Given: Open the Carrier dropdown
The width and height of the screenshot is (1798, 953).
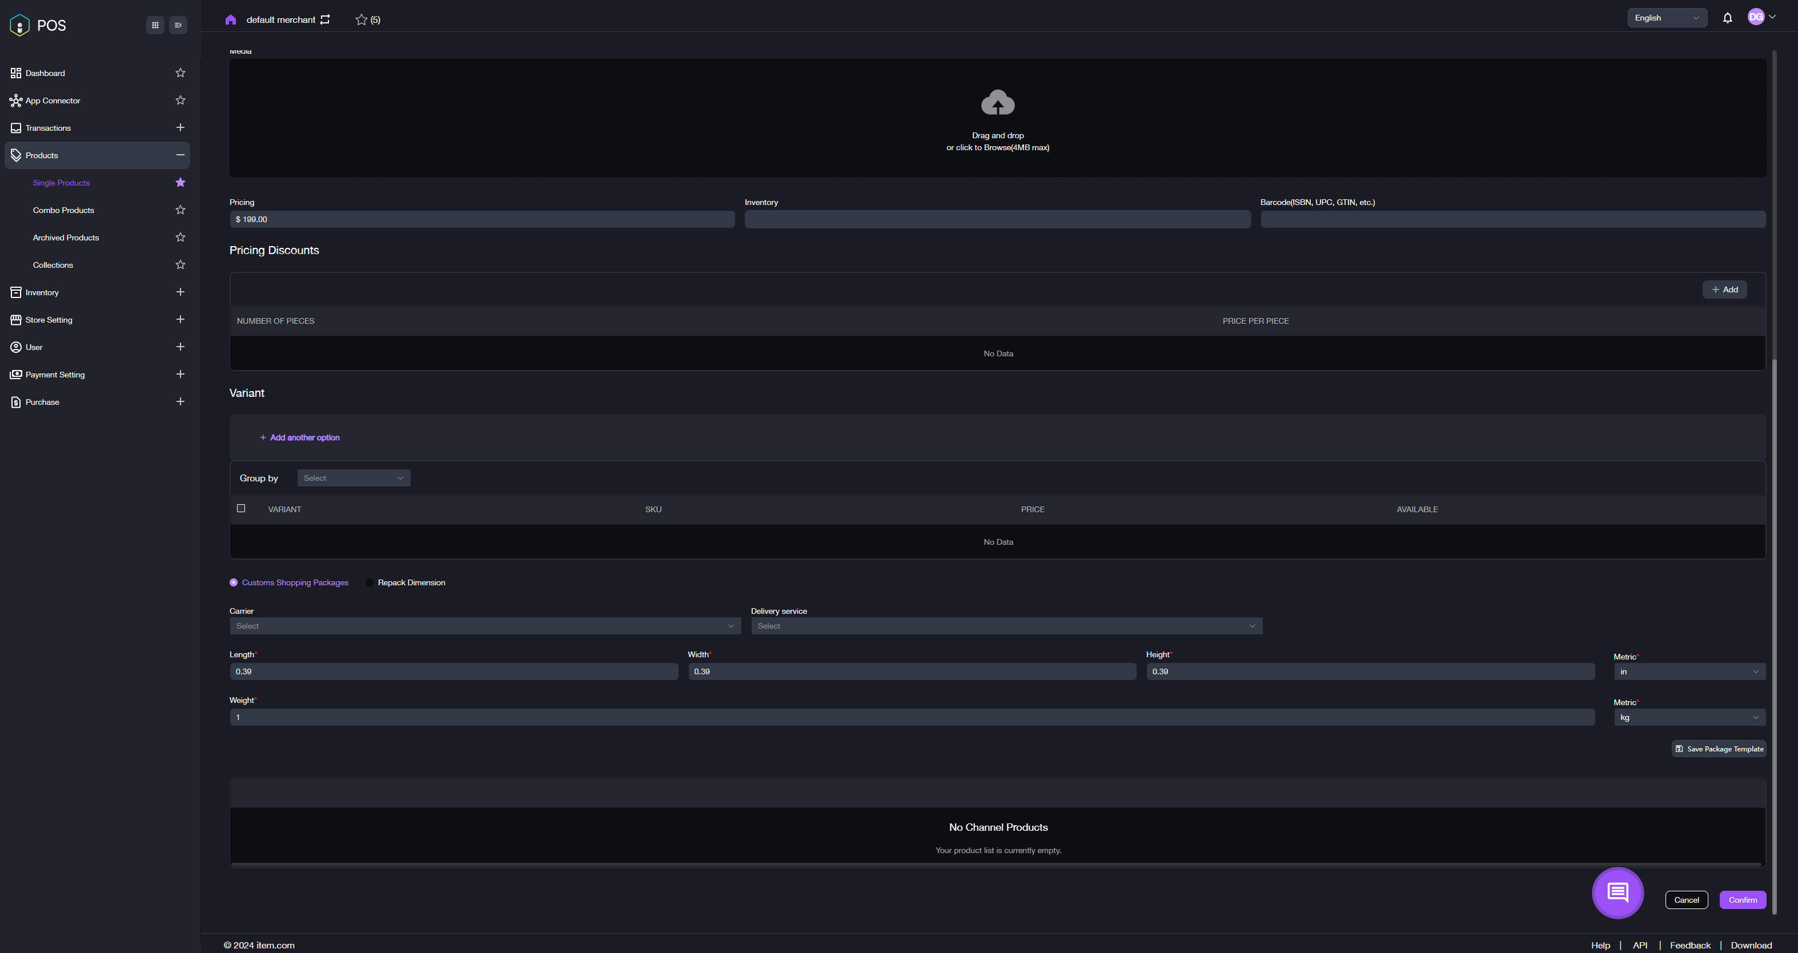Looking at the screenshot, I should [484, 626].
